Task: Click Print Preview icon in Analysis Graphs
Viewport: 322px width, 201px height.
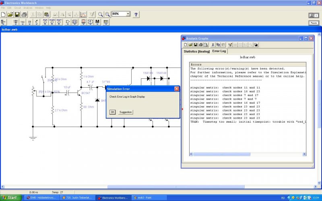Action: [206, 45]
